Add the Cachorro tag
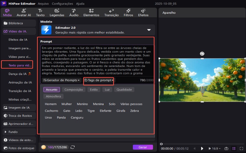The width and height of the screenshot is (246, 153). pyautogui.click(x=51, y=111)
